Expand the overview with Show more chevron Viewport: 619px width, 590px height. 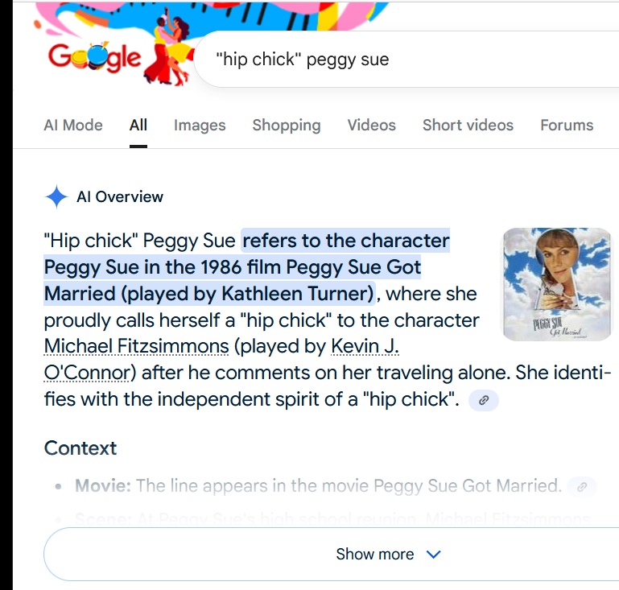tap(434, 555)
